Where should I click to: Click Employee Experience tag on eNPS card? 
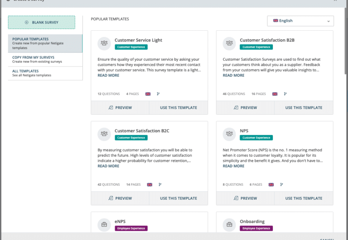[131, 228]
